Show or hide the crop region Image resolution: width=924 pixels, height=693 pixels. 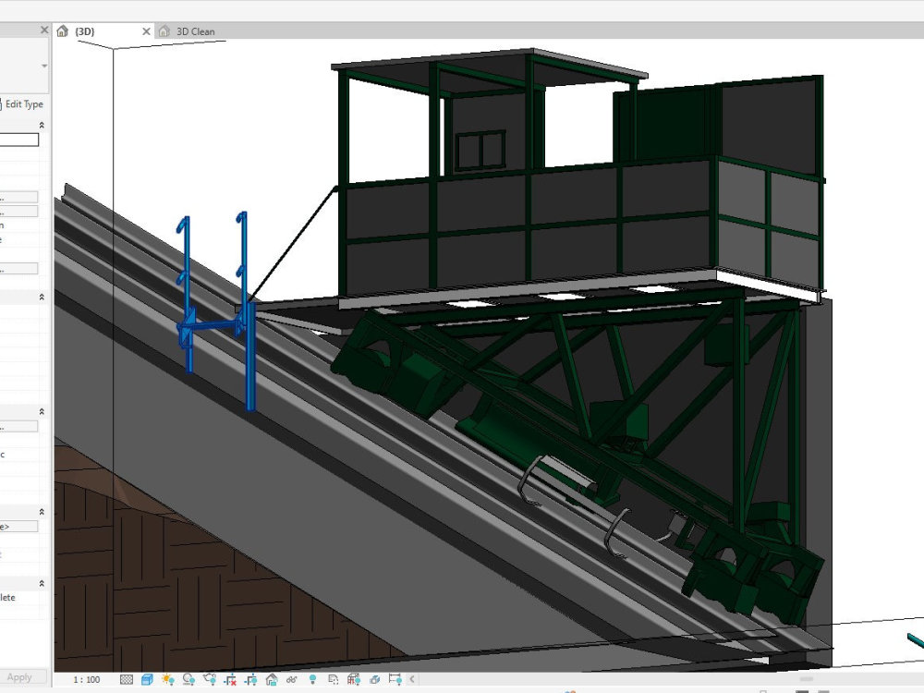[250, 679]
